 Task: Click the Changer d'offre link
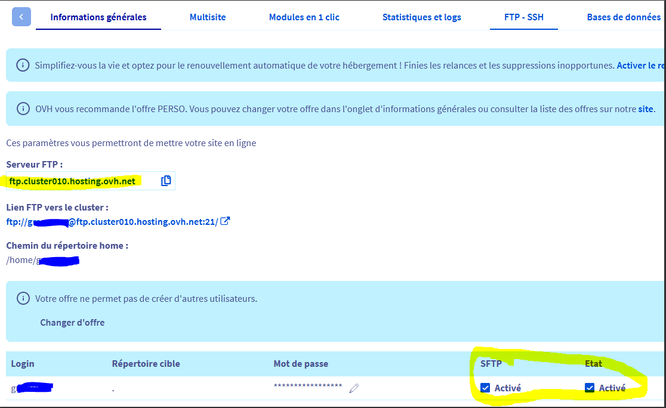[x=72, y=323]
